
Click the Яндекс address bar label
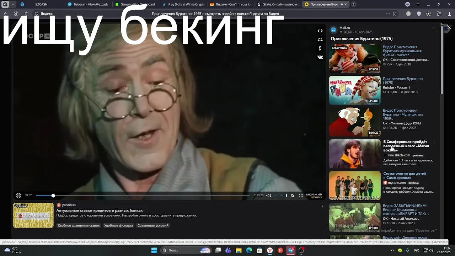(x=47, y=14)
